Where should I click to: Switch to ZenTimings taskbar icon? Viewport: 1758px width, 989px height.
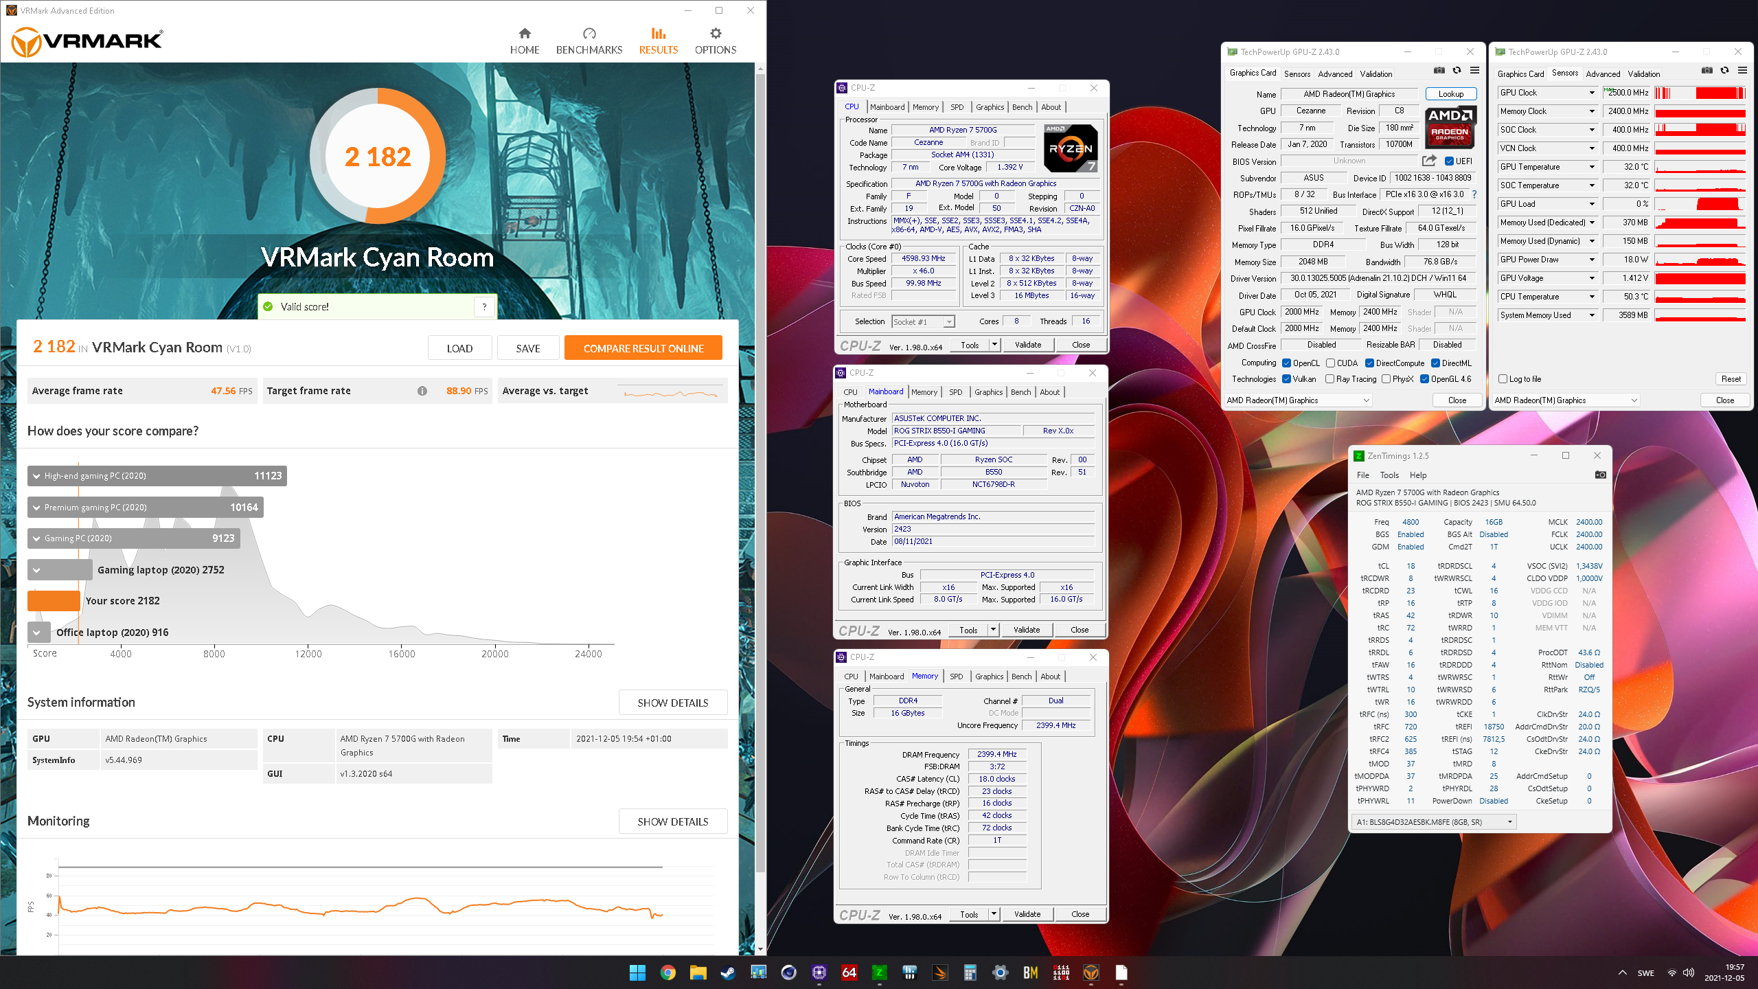click(879, 973)
